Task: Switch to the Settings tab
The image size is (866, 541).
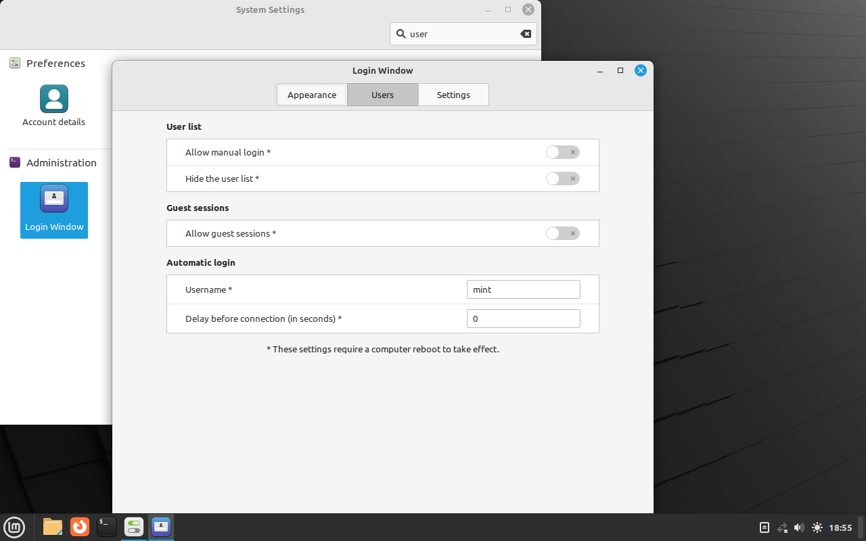Action: (x=453, y=95)
